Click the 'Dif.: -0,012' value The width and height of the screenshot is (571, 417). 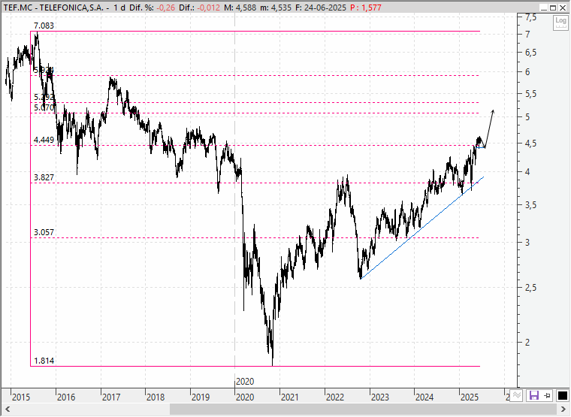[x=200, y=8]
